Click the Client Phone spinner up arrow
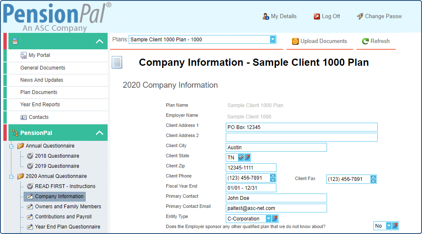The width and height of the screenshot is (422, 234). click(x=273, y=176)
